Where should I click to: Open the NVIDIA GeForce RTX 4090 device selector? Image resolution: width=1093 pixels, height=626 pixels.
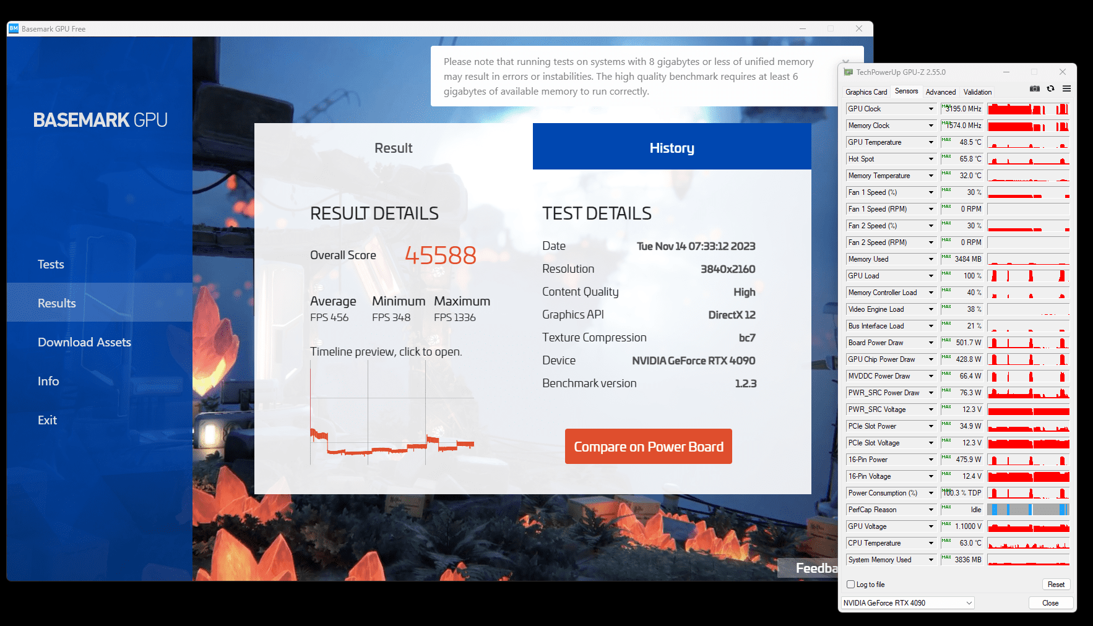point(907,603)
